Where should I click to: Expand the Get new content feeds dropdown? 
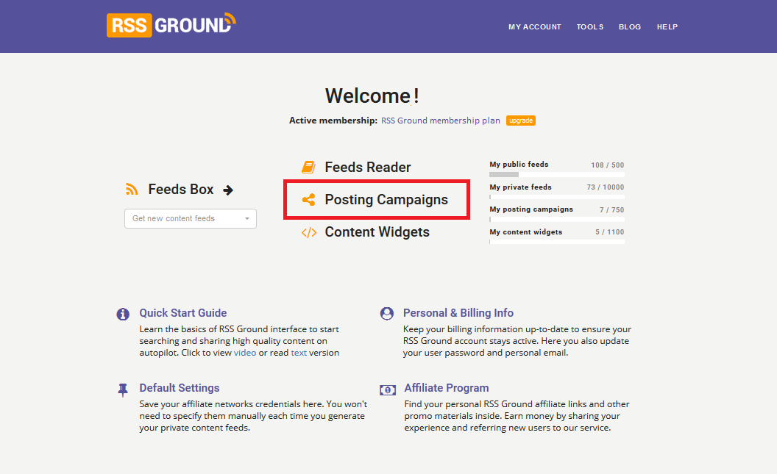pyautogui.click(x=191, y=219)
